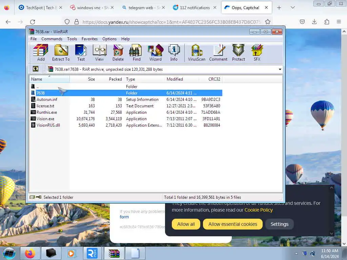This screenshot has width=347, height=260.
Task: Bookmark this page with the star icon
Action: pyautogui.click(x=268, y=22)
